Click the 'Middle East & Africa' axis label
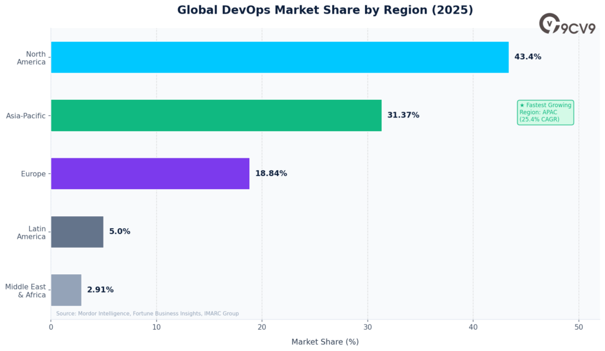 pos(25,291)
